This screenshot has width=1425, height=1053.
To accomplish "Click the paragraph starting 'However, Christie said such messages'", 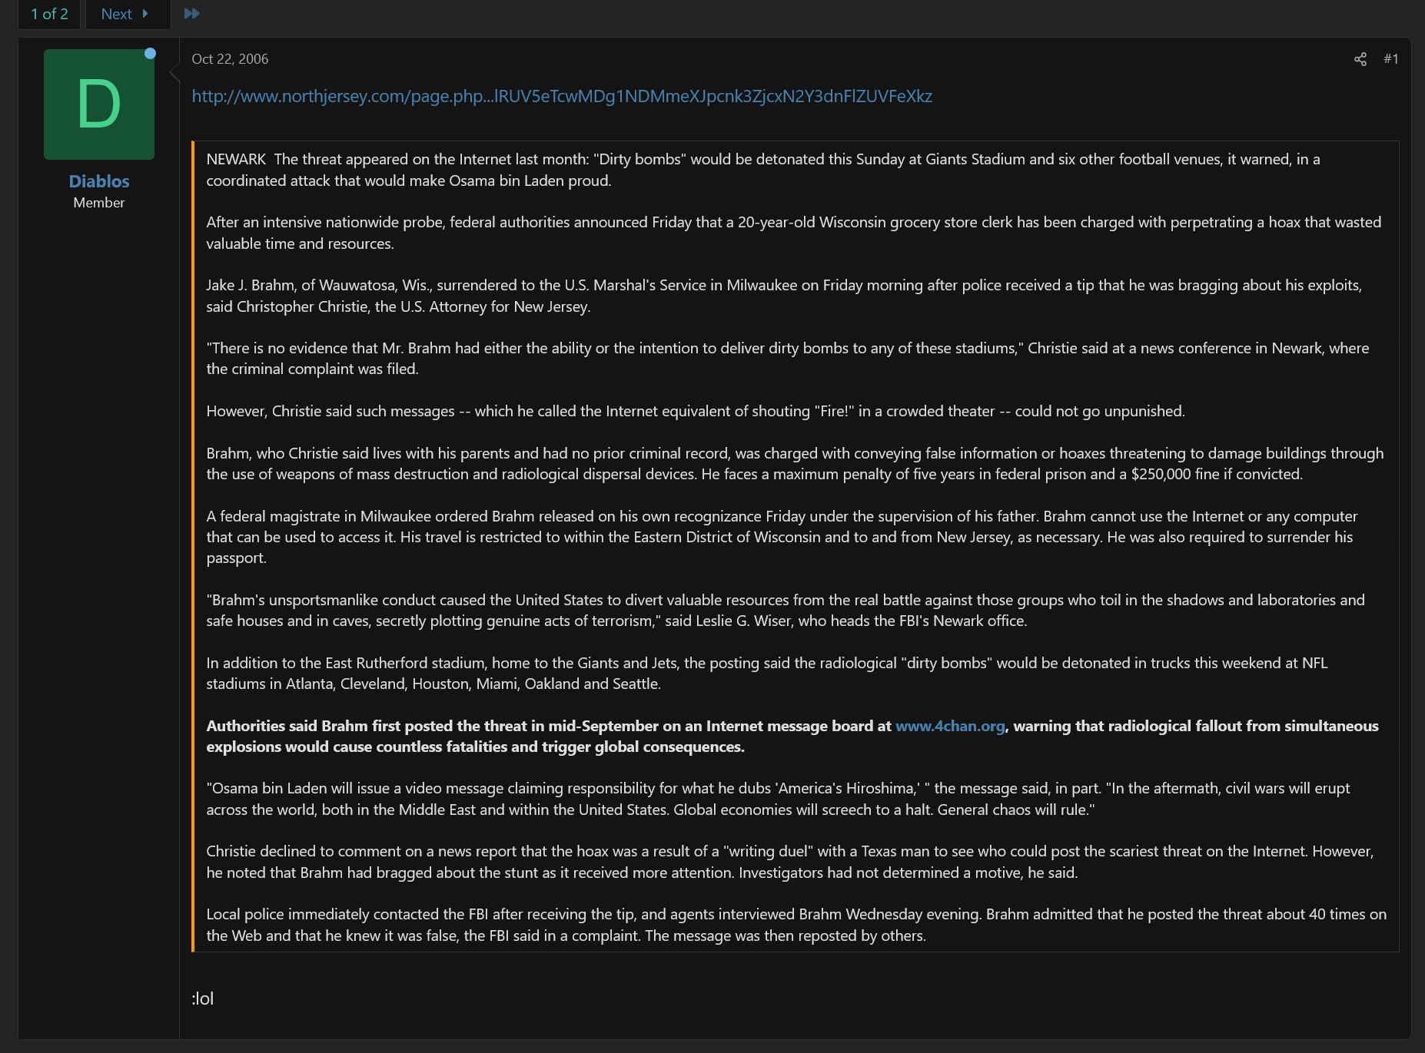I will pos(696,411).
